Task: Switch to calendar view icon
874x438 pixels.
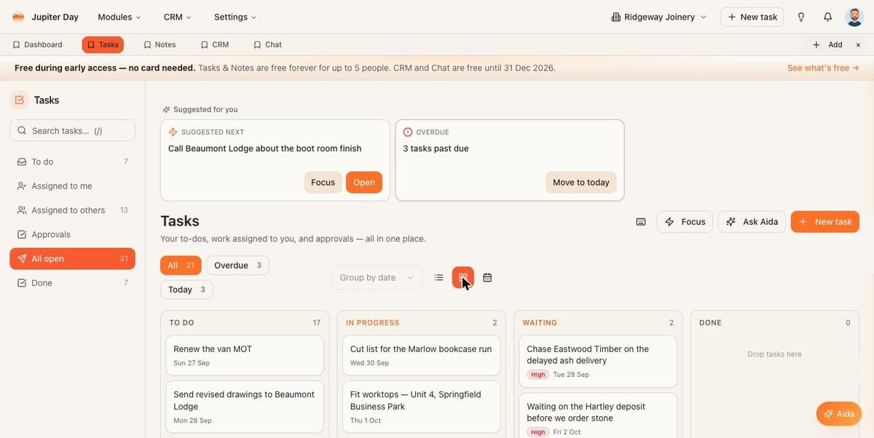Action: click(x=487, y=277)
